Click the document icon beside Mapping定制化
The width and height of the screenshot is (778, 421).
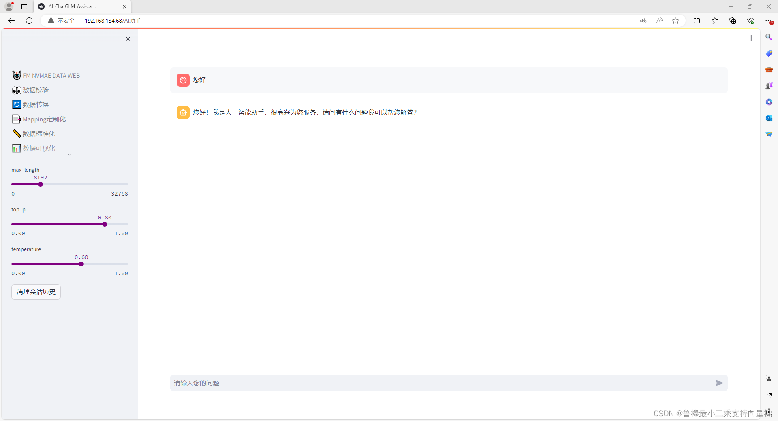[x=17, y=119]
